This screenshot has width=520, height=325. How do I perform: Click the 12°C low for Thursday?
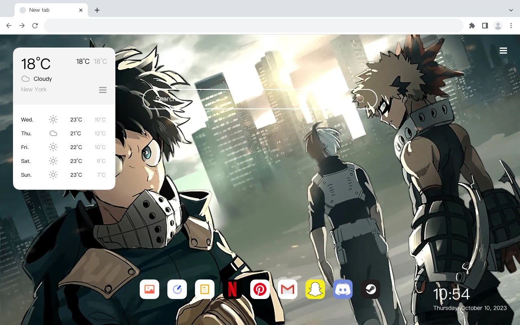(100, 133)
